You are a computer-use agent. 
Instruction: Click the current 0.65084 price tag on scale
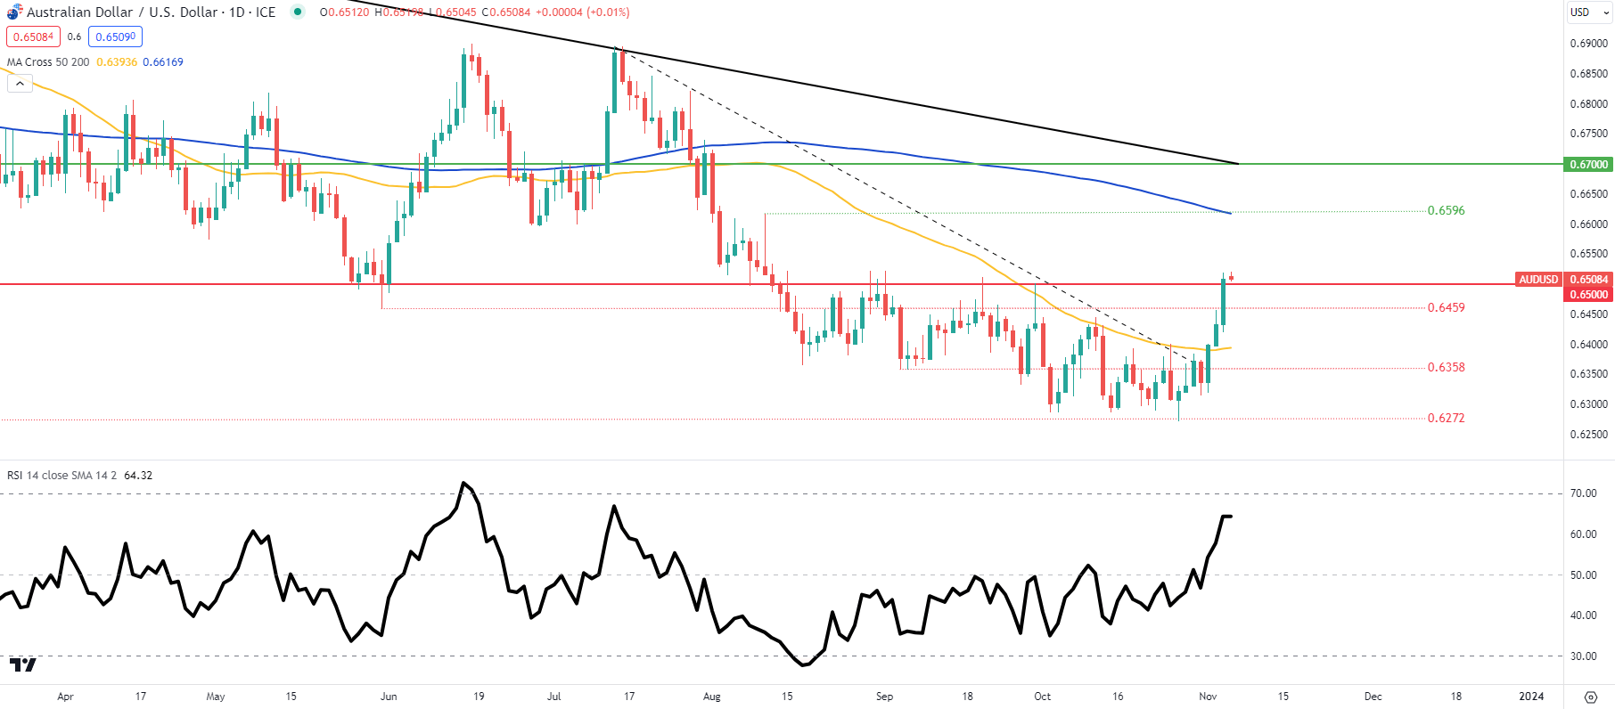[x=1589, y=280]
